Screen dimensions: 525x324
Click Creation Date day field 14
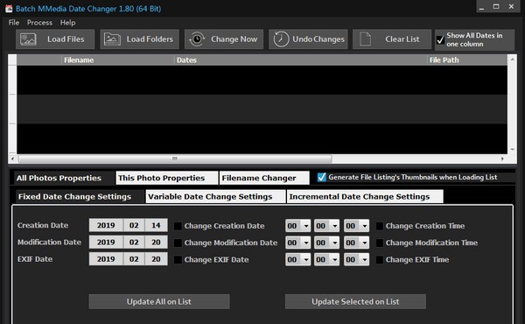pyautogui.click(x=156, y=225)
